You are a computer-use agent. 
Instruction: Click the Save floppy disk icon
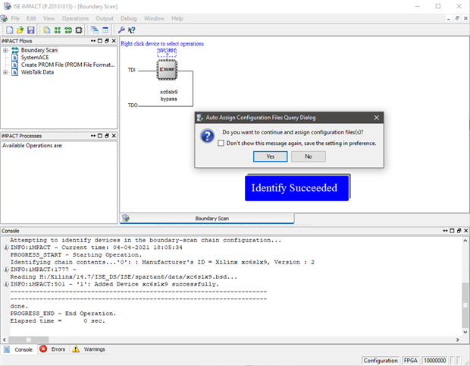(30, 30)
